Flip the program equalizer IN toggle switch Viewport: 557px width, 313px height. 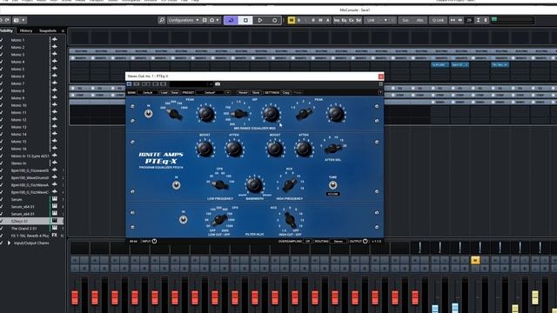pos(176,185)
